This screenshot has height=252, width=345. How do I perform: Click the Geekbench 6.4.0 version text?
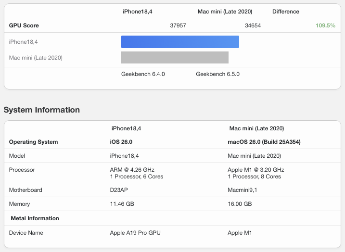pyautogui.click(x=143, y=74)
